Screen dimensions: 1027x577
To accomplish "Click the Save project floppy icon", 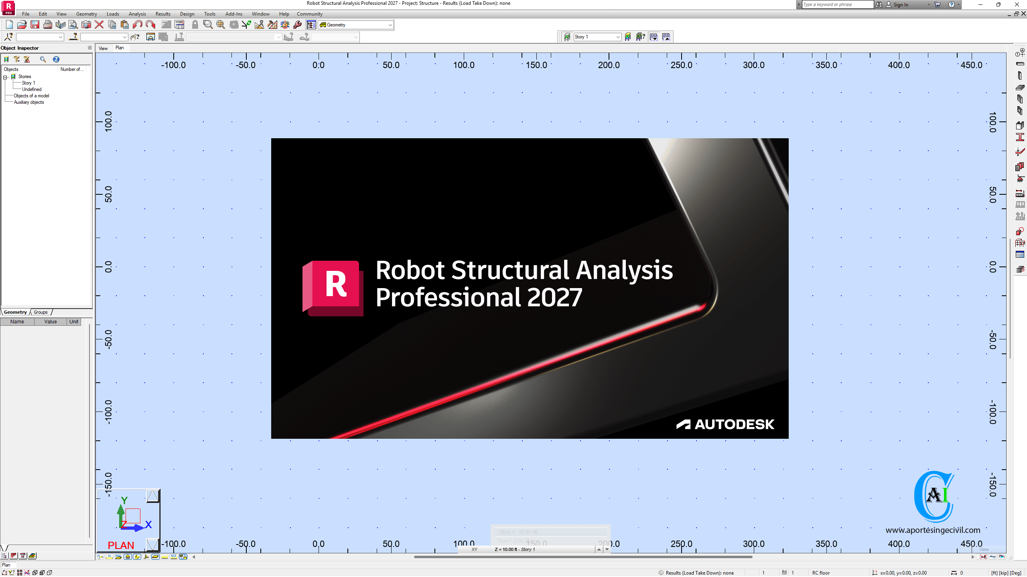I will point(35,25).
